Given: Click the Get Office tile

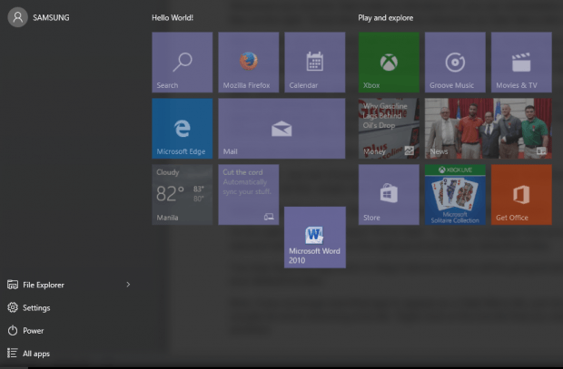Looking at the screenshot, I should pos(521,195).
